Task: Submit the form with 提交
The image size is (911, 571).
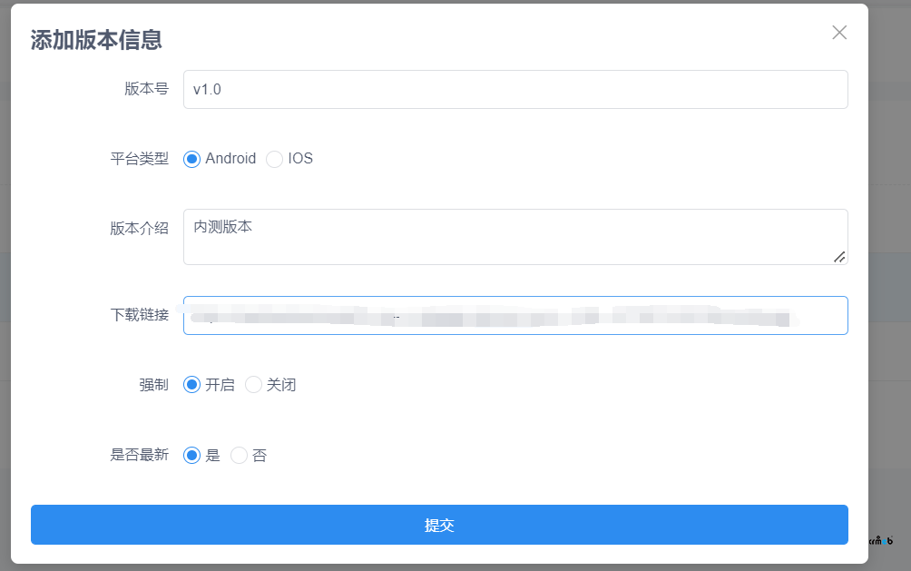Action: [439, 525]
